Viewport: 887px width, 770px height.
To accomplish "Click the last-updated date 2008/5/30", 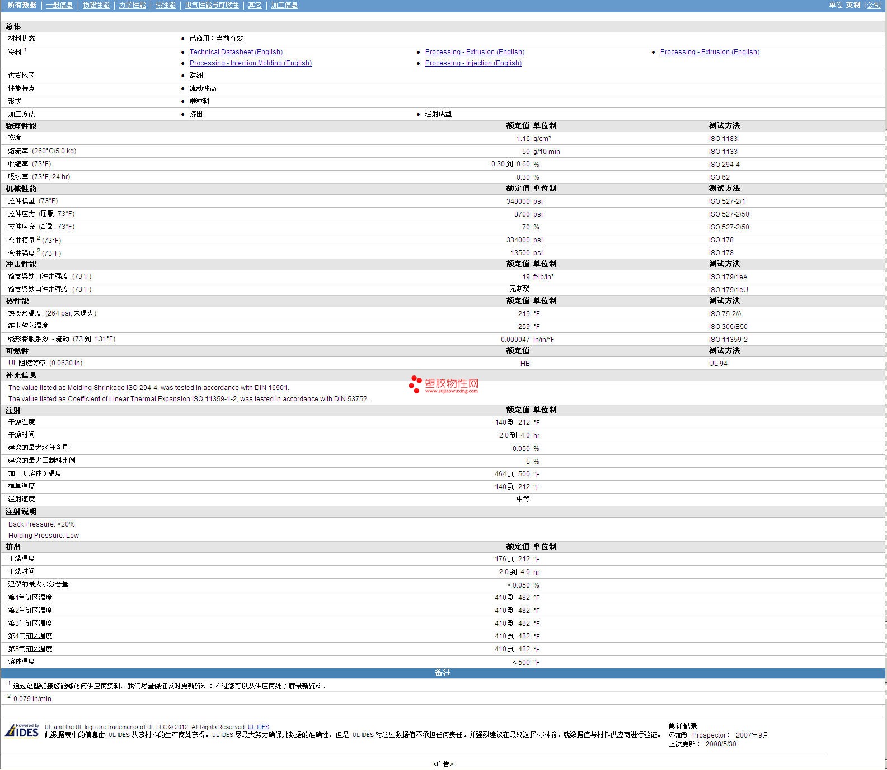I will coord(721,744).
